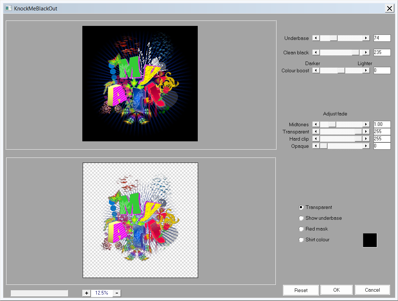The image size is (398, 301).
Task: Confirm with the OK button
Action: coord(337,290)
